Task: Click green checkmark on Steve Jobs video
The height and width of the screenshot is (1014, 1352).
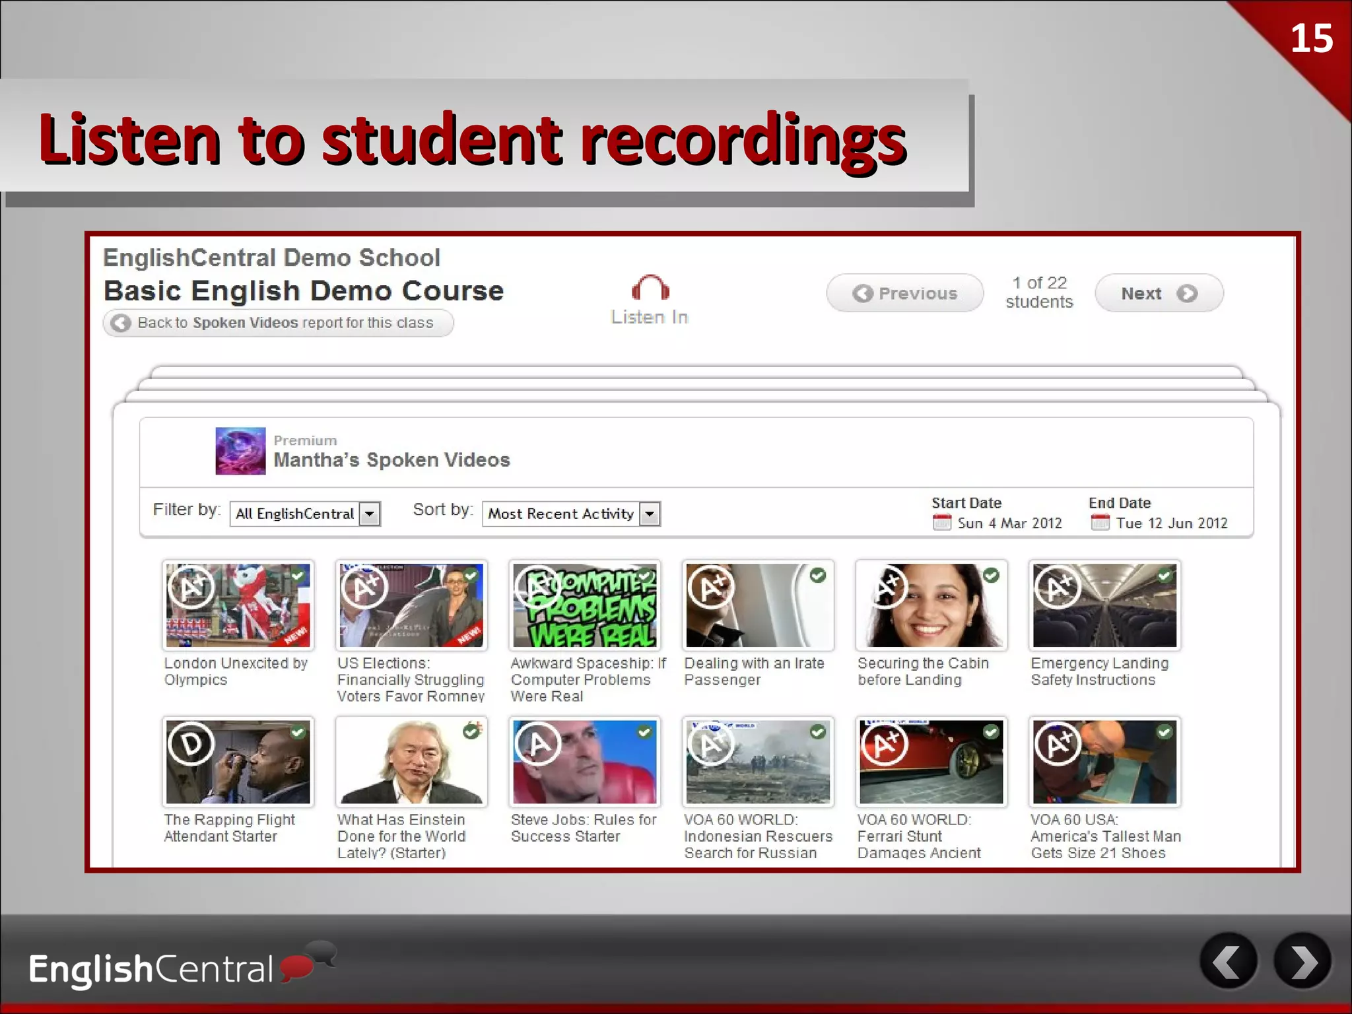Action: [645, 732]
